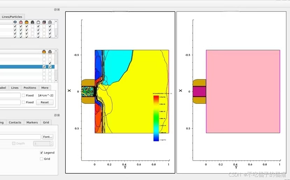
Task: Click the pink bucket column header icon
Action: click(x=21, y=22)
